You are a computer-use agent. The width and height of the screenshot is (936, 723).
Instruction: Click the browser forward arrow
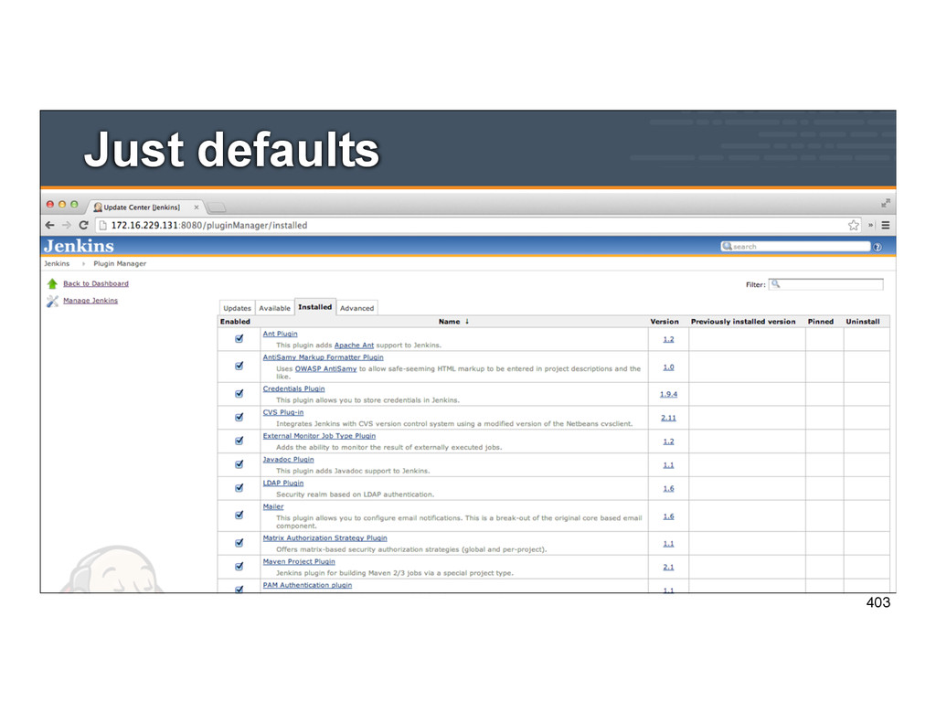66,225
